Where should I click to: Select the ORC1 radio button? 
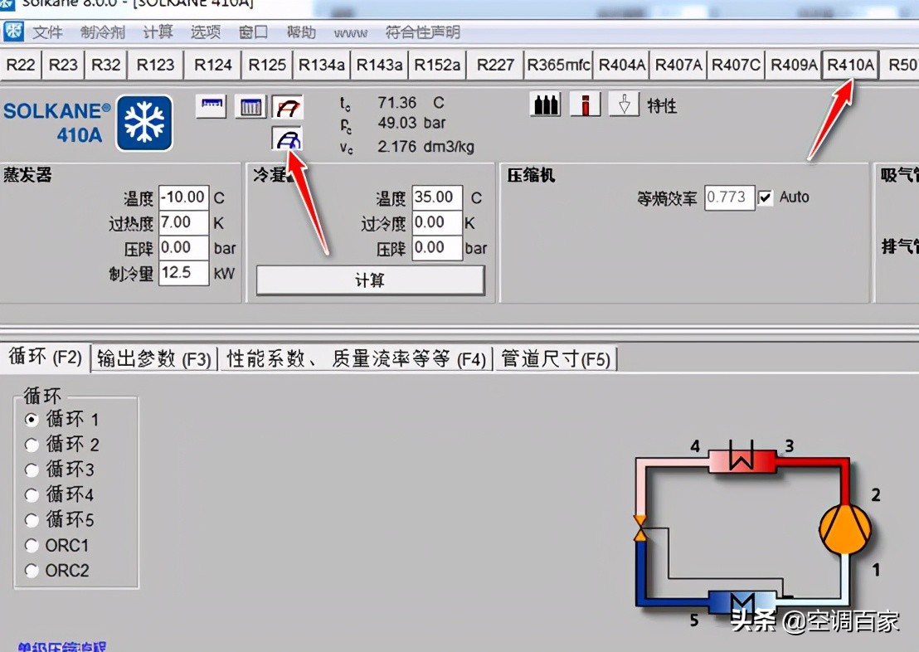point(32,545)
